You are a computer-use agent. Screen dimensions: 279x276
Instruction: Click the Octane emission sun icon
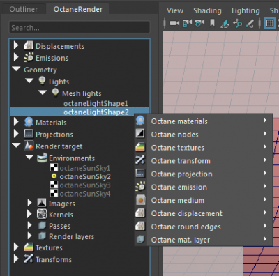140,187
